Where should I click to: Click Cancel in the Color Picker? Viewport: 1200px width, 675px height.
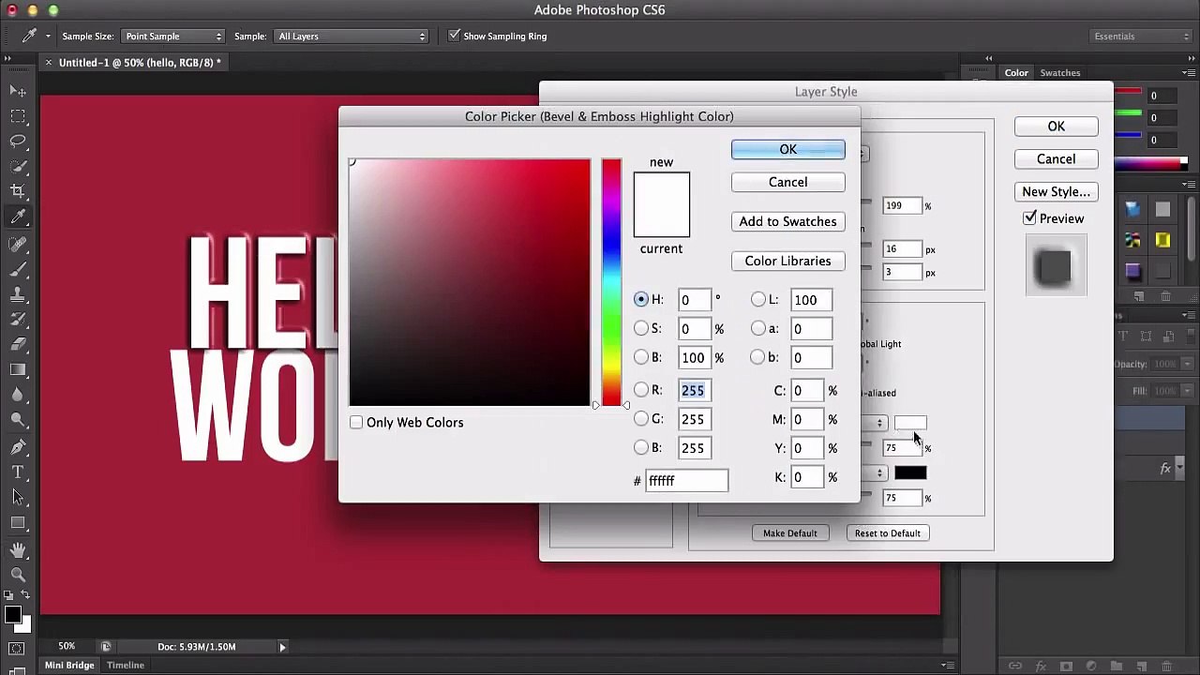(787, 182)
